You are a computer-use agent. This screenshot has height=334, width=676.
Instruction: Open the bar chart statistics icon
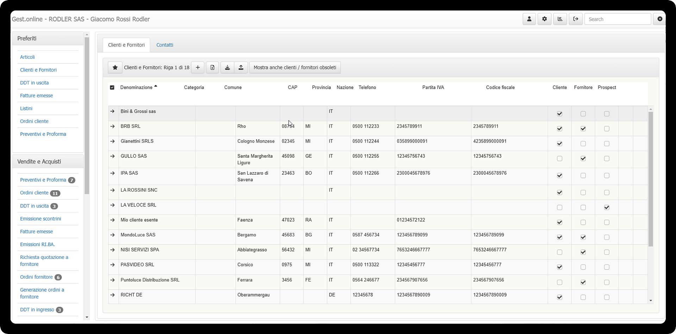(560, 19)
